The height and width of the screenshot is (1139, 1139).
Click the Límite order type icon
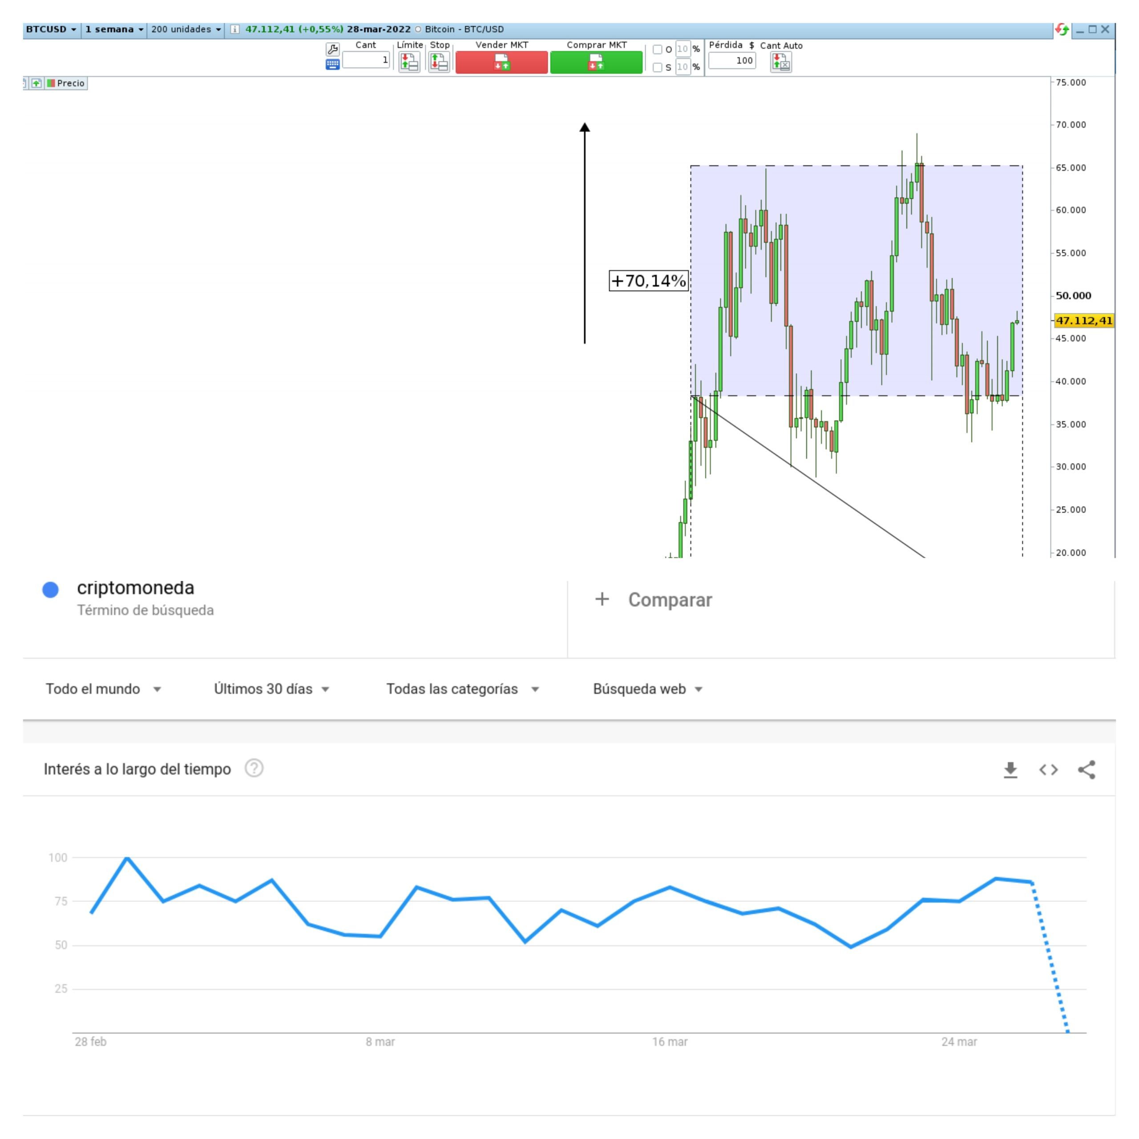click(409, 62)
